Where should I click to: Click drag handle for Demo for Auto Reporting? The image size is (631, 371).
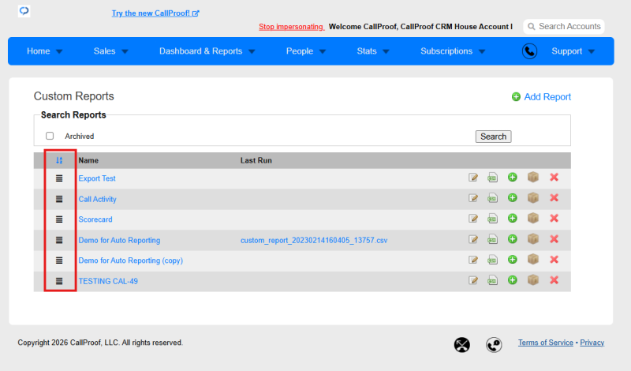click(x=59, y=240)
